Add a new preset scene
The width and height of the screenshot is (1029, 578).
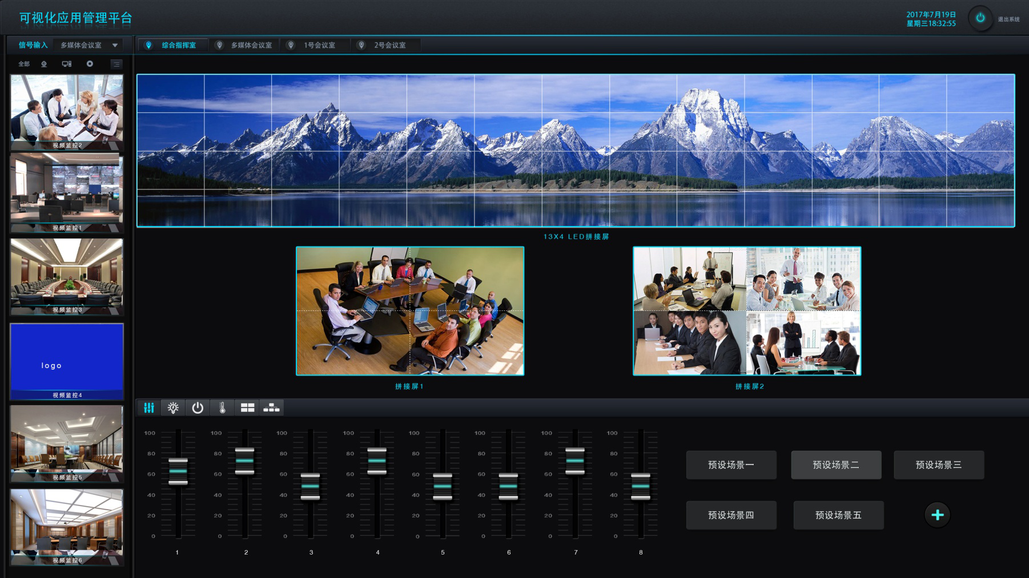pos(937,515)
